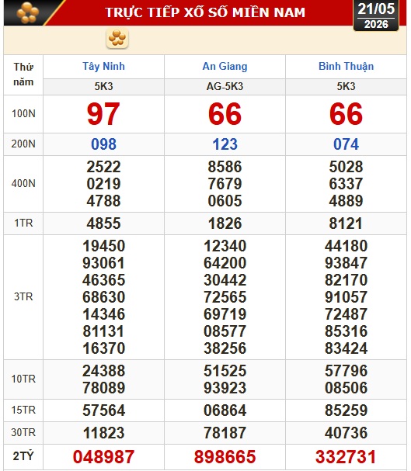Select the 2TỶ prize row label

click(x=23, y=456)
